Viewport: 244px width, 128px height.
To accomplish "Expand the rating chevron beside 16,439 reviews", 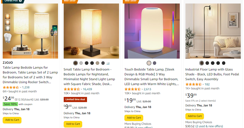I will click(81, 89).
